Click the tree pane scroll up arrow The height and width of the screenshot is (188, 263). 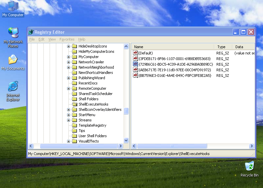coord(126,46)
